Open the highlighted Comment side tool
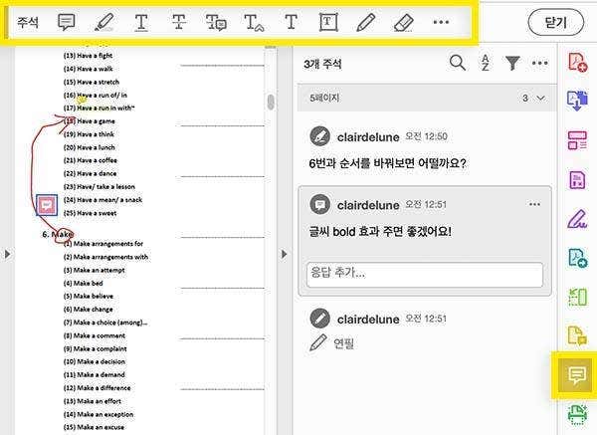The image size is (597, 435). (x=577, y=375)
